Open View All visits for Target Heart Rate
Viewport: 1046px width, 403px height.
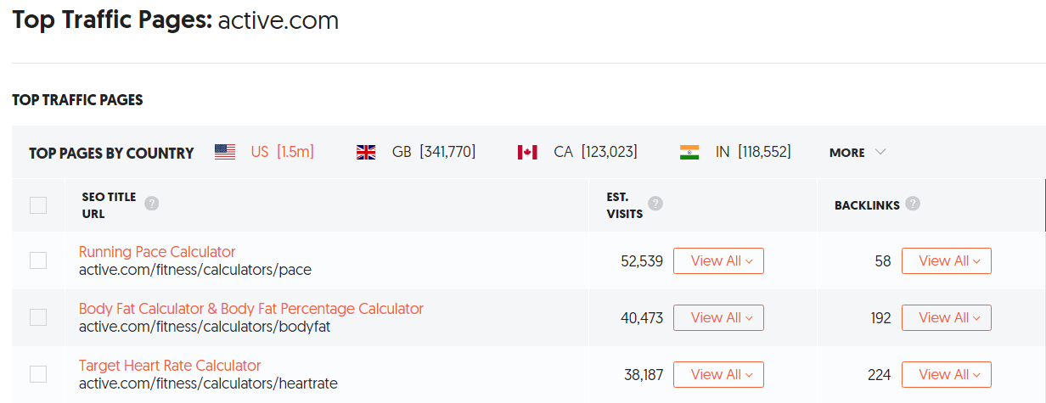coord(718,374)
